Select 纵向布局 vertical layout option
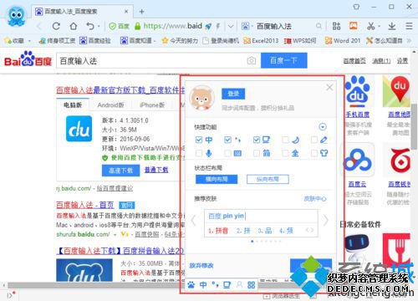418x301 pixels. (x=268, y=179)
